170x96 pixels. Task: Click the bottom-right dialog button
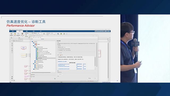coord(95,78)
